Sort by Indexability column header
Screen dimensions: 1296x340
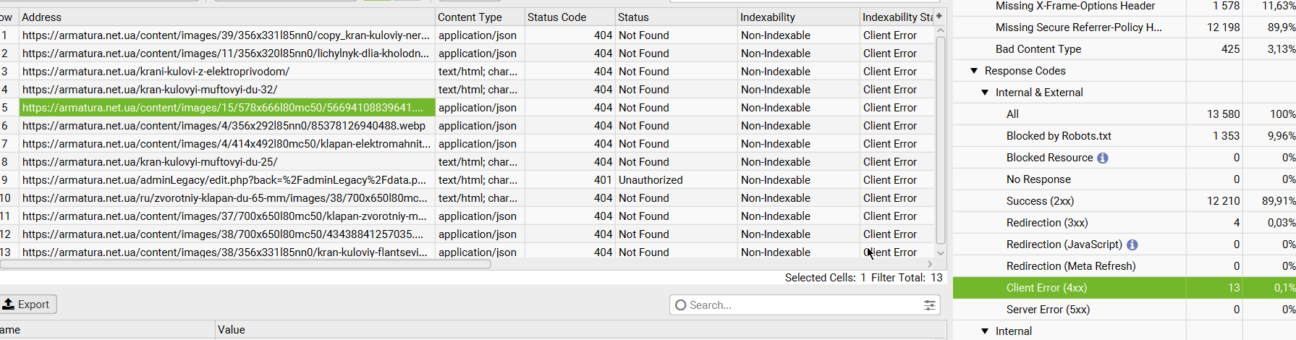click(x=798, y=17)
